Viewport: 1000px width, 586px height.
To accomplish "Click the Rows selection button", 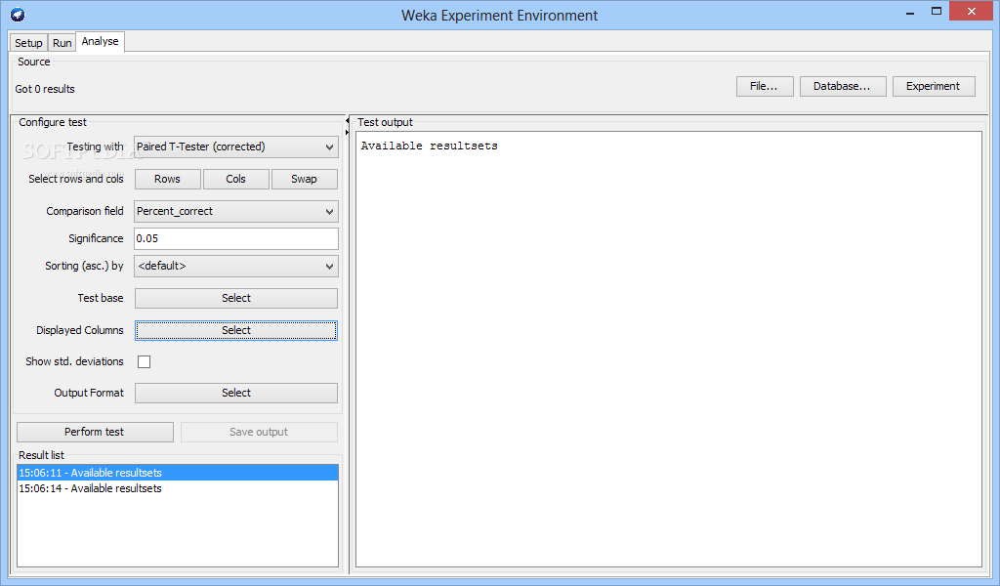I will 168,179.
